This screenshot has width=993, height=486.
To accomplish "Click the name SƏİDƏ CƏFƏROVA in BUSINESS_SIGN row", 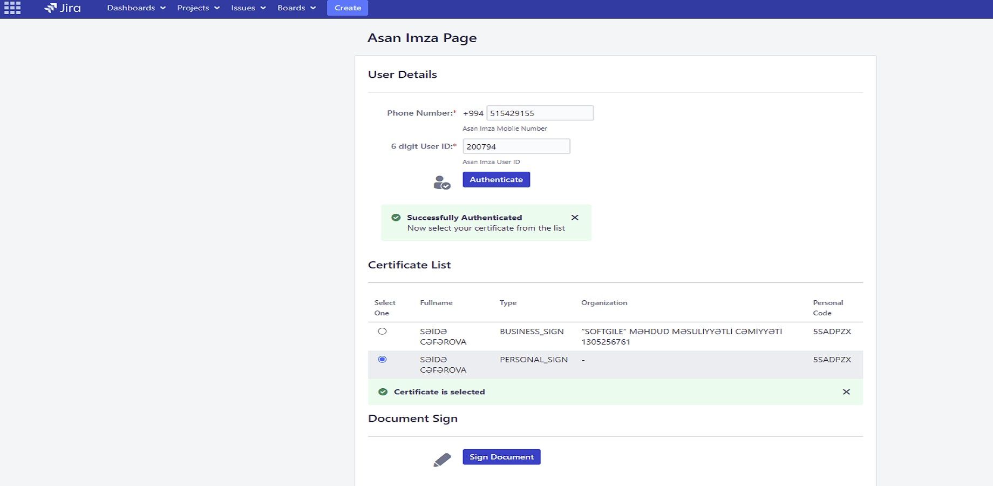I will tap(443, 336).
